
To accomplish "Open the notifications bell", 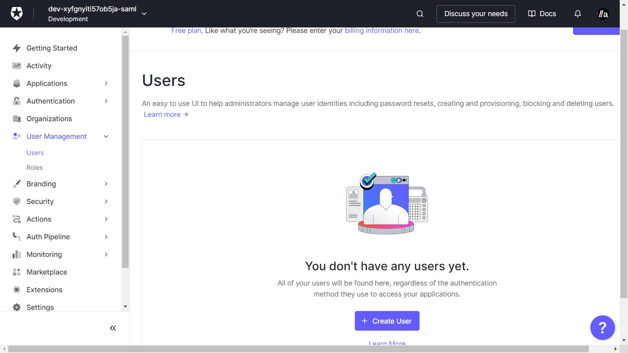I will click(x=577, y=14).
